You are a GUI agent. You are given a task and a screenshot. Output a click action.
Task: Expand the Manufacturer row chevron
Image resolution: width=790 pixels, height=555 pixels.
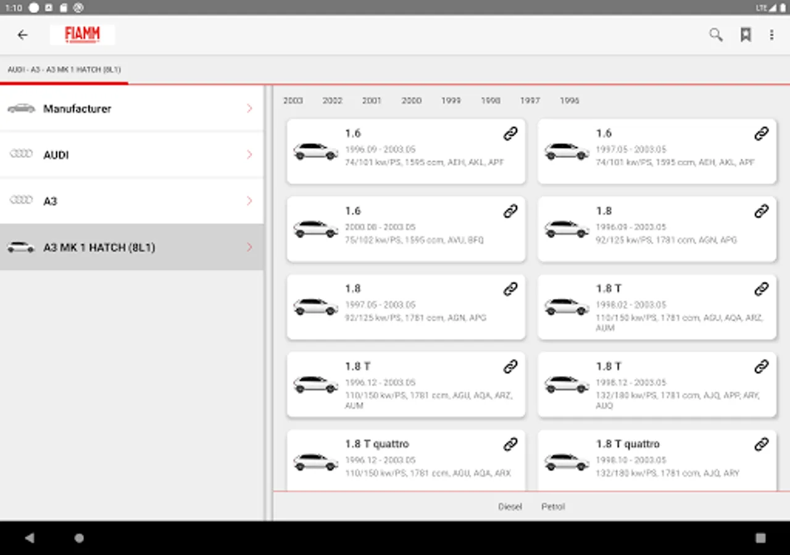coord(249,109)
